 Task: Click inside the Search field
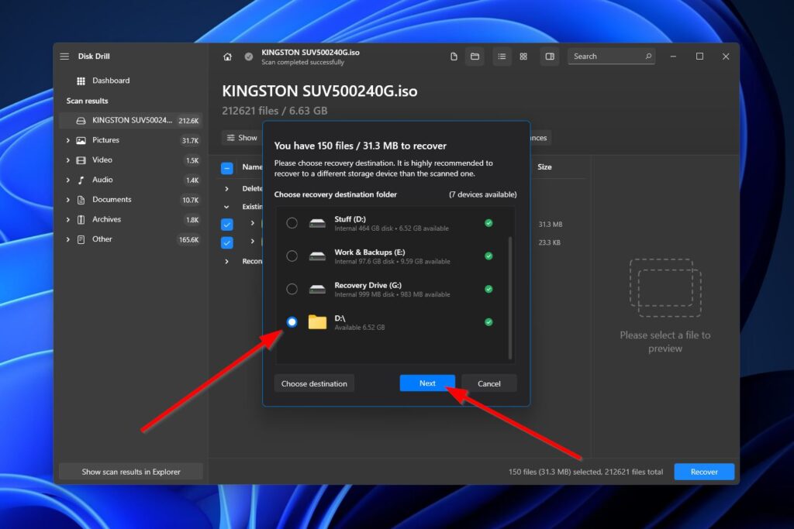[609, 56]
